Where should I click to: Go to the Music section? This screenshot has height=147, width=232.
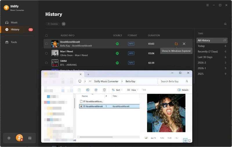[14, 22]
